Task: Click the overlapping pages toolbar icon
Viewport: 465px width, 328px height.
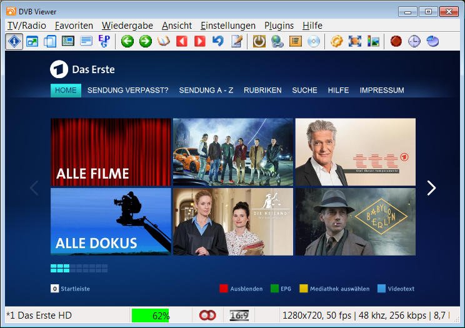Action: tap(50, 41)
